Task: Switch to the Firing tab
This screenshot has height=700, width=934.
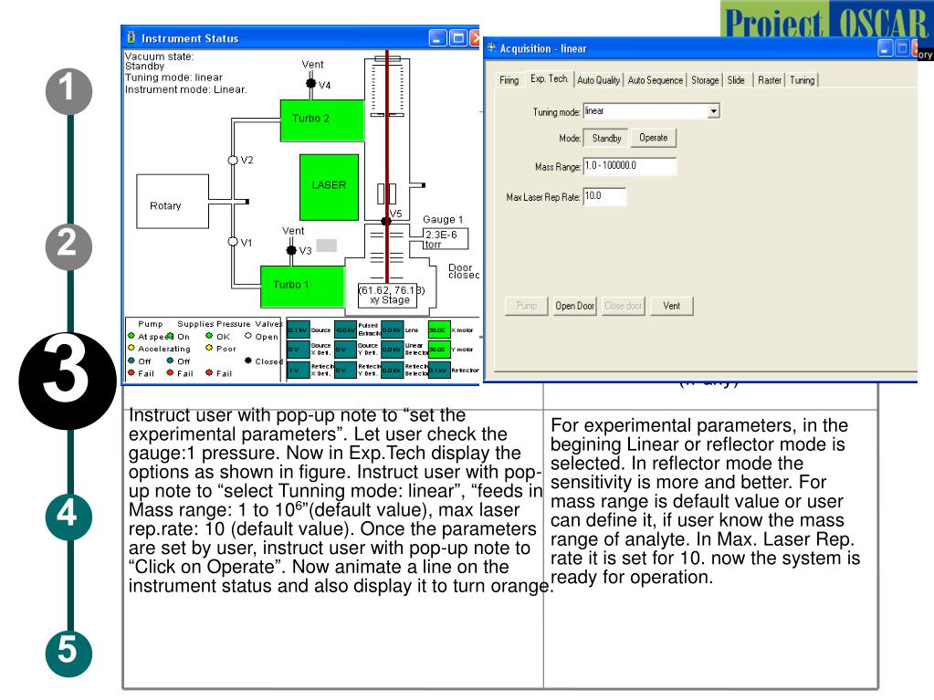Action: (509, 79)
